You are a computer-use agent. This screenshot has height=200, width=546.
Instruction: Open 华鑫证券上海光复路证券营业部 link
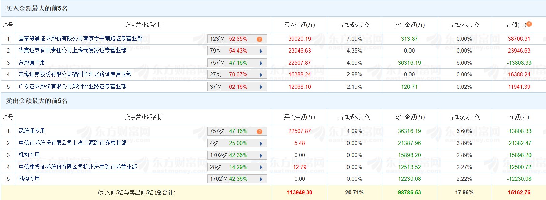(72, 51)
